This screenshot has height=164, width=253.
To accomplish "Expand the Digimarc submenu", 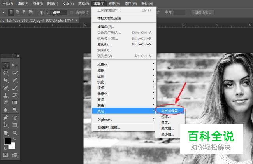I will (x=124, y=119).
